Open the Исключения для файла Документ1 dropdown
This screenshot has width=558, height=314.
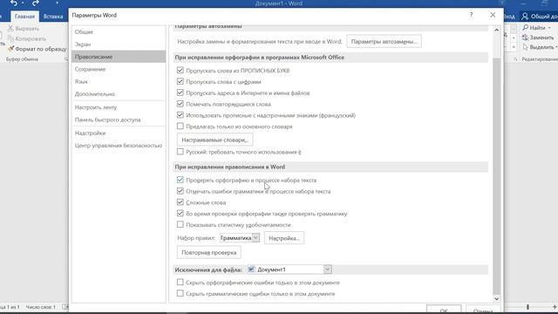click(328, 270)
